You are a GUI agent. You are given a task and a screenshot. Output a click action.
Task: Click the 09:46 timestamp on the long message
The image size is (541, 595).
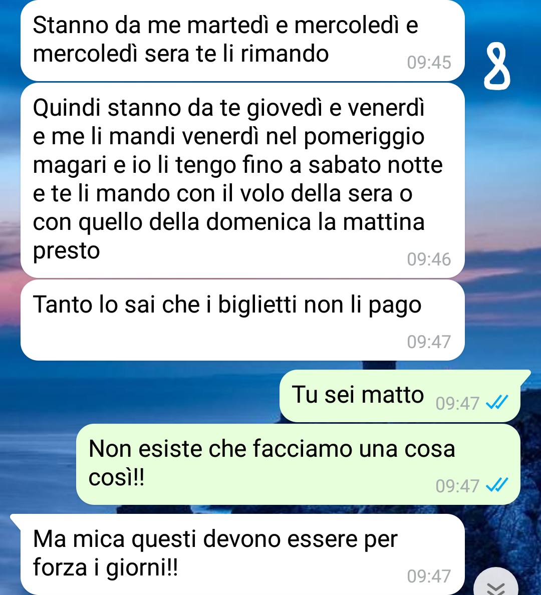pos(429,259)
